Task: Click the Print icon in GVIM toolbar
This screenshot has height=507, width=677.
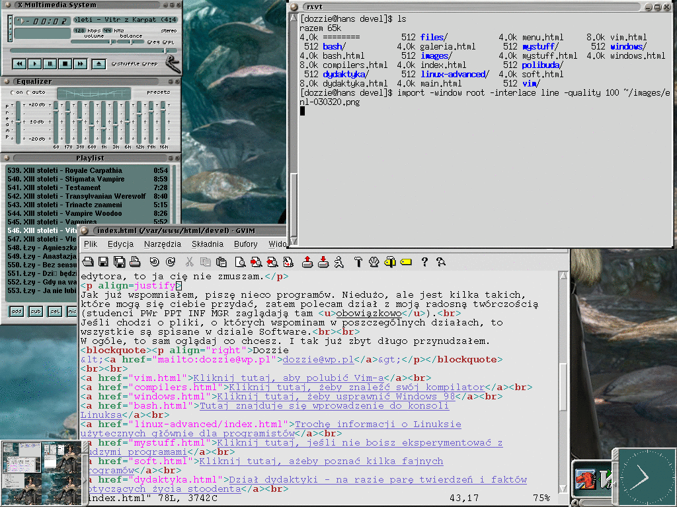Action: click(135, 262)
